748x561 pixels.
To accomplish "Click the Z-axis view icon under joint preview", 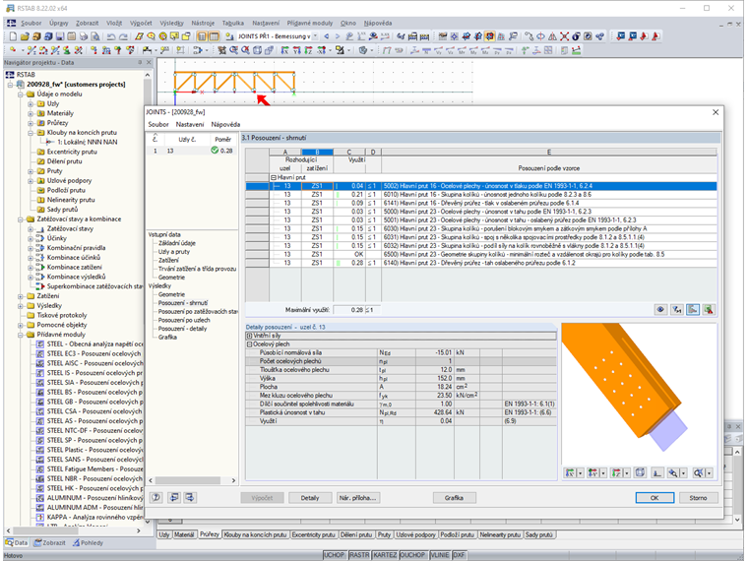I will point(616,472).
